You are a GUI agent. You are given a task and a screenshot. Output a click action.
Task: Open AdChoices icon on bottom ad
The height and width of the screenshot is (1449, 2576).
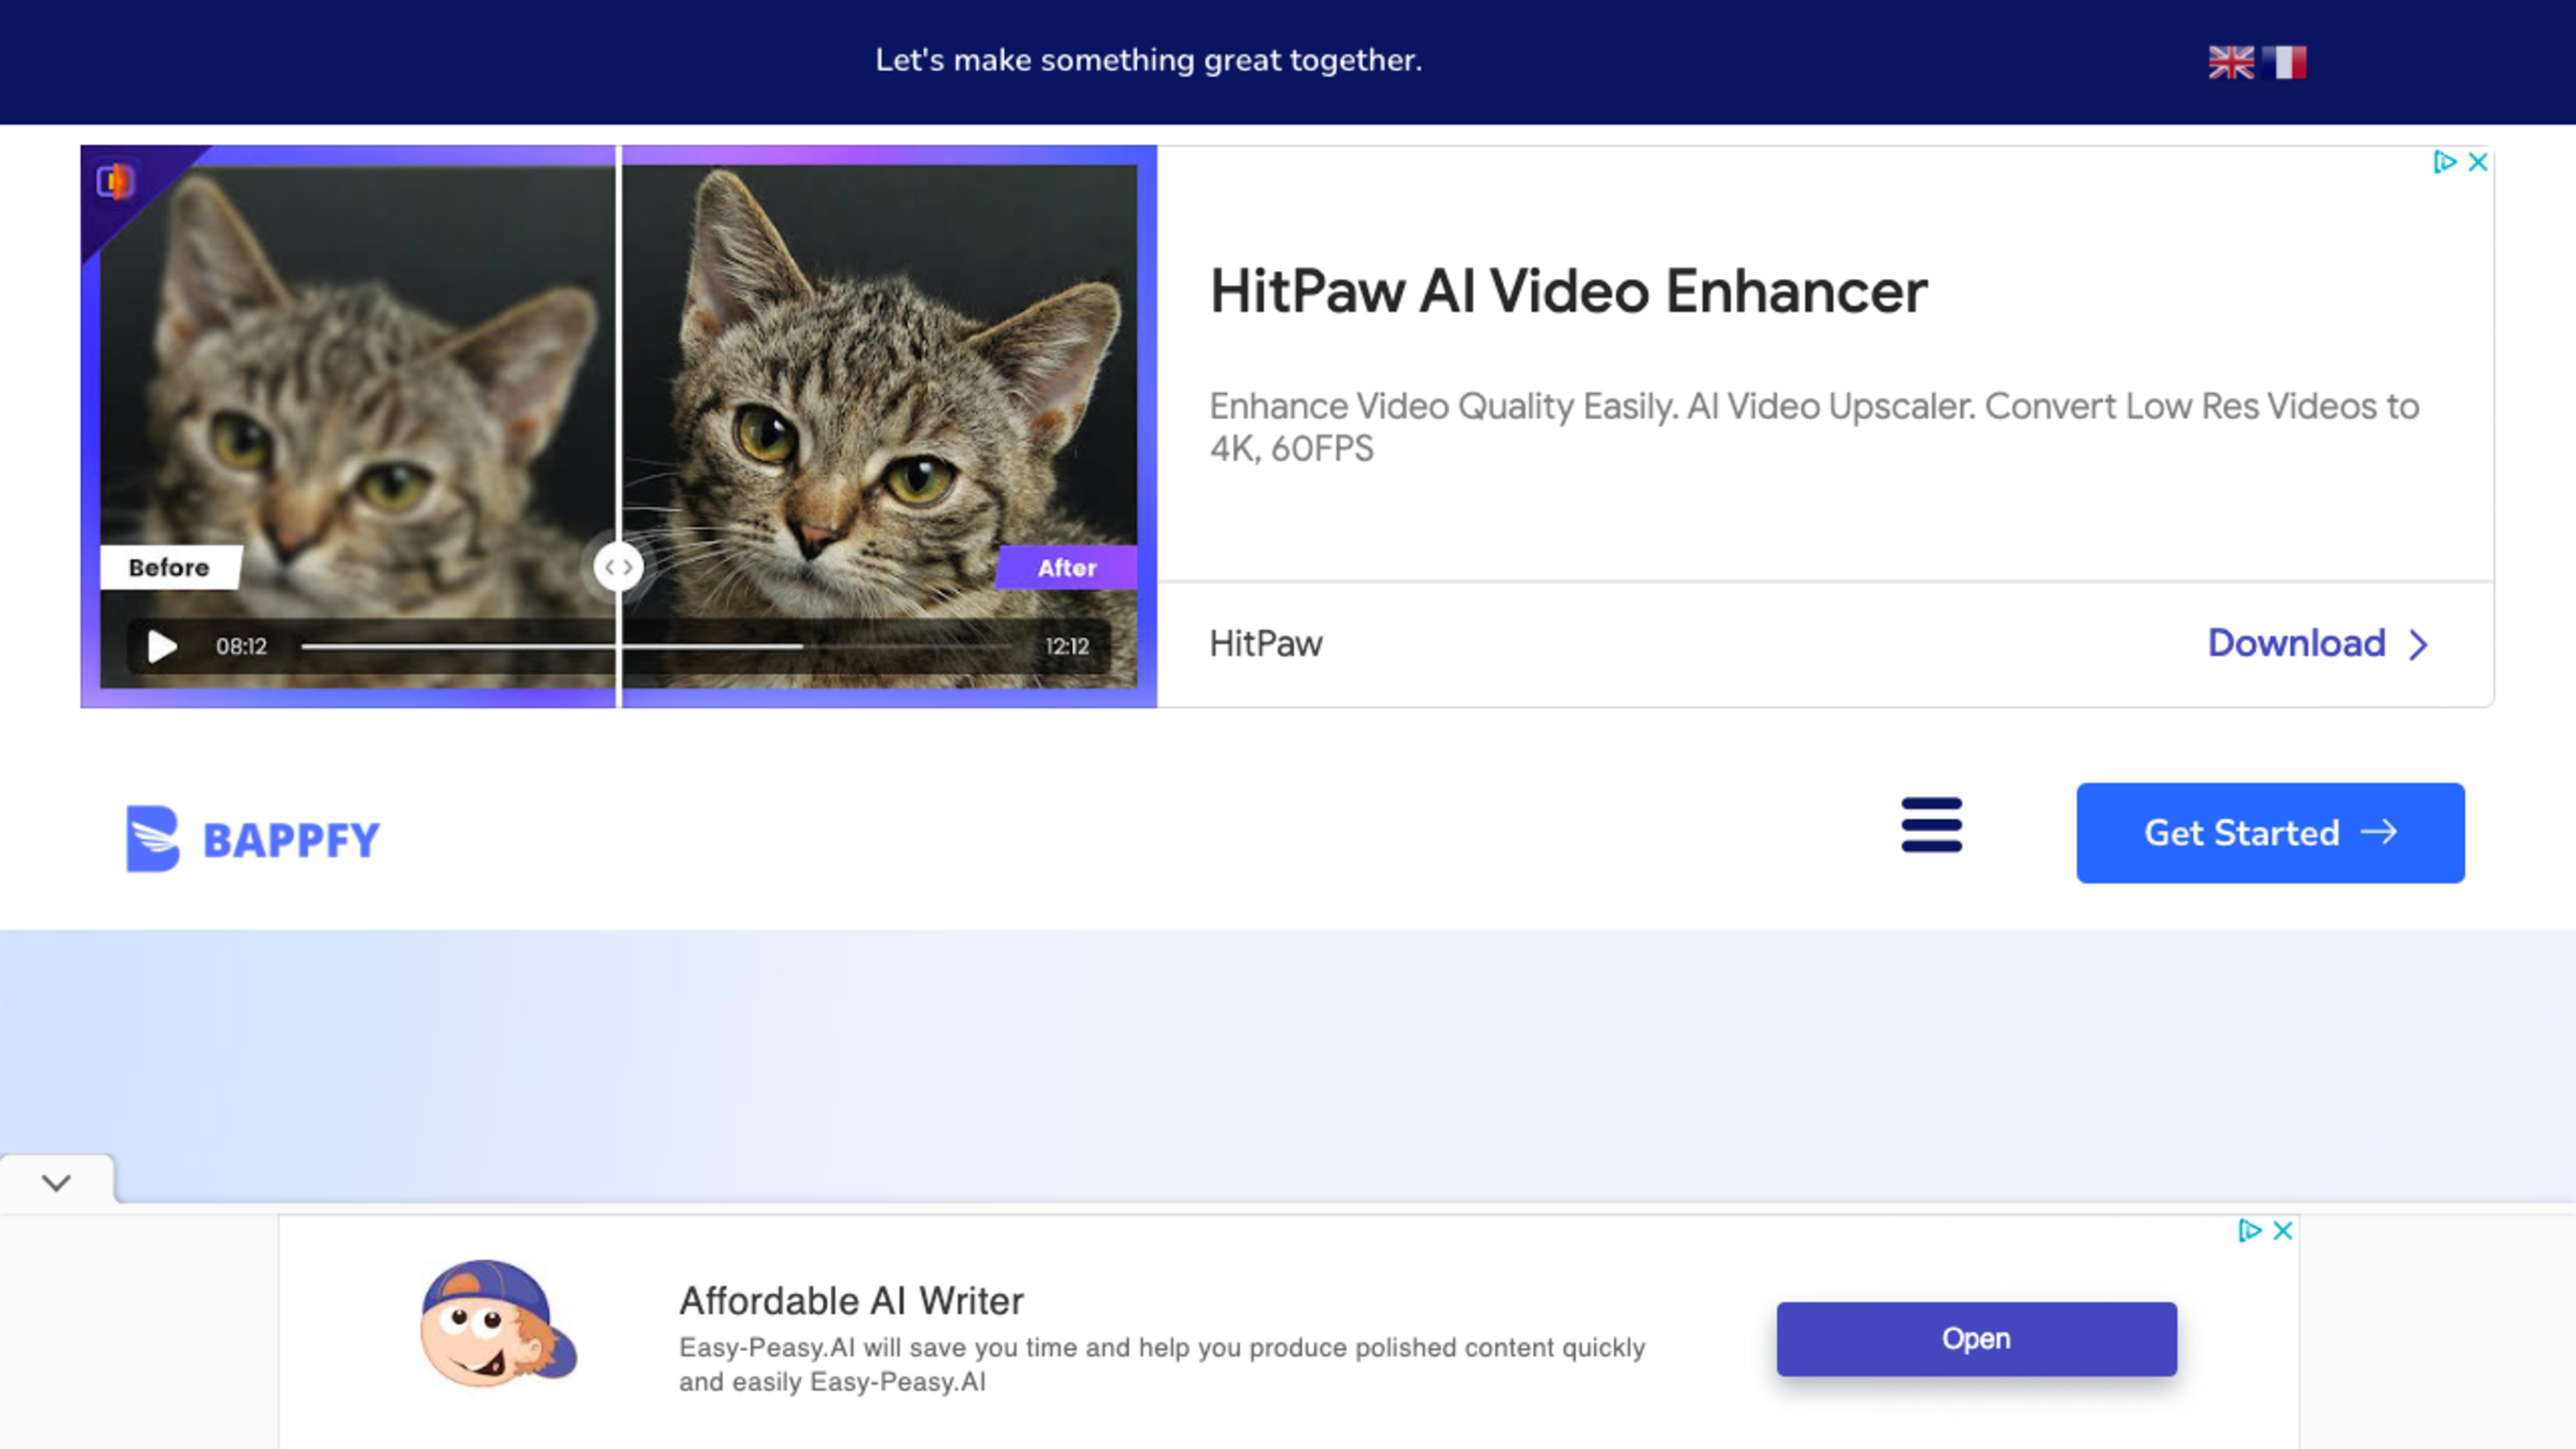[2249, 1230]
